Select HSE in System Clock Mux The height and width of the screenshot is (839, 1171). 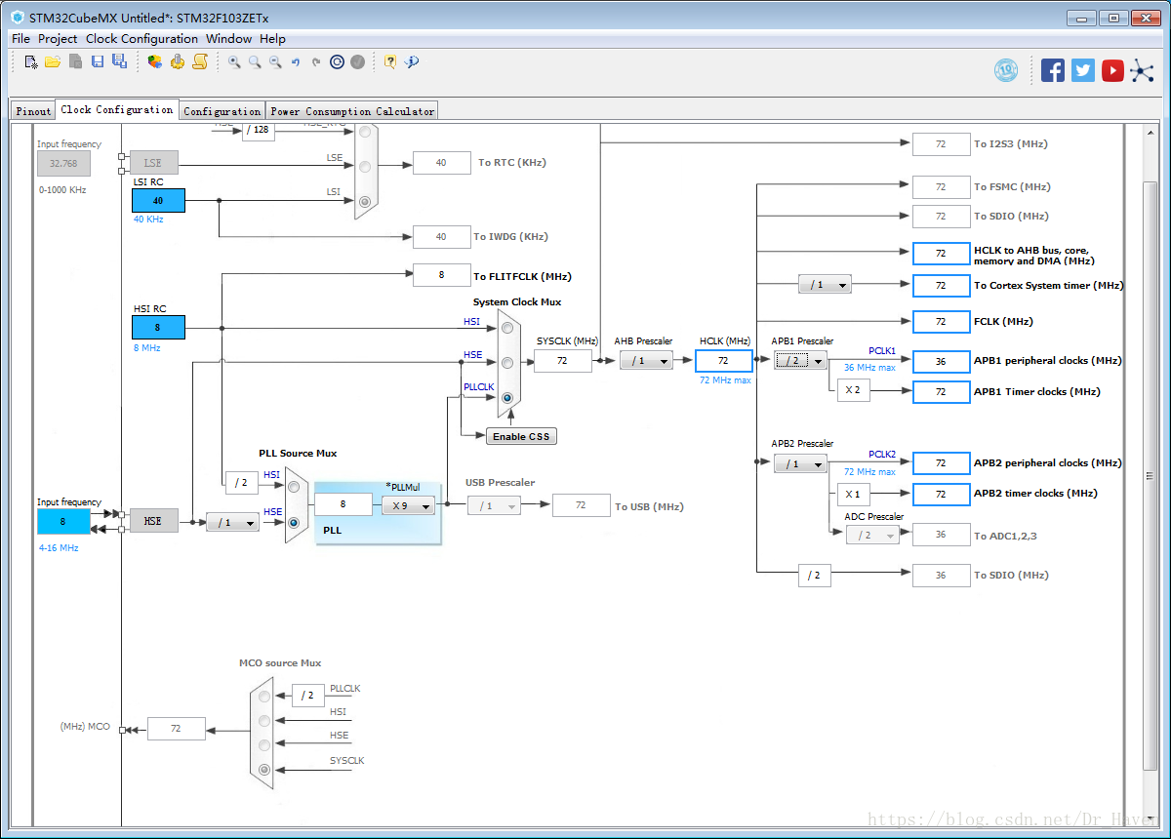(507, 362)
